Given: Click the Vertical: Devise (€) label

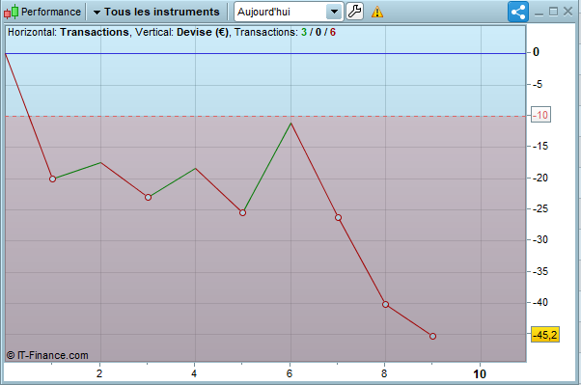Looking at the screenshot, I should 182,32.
